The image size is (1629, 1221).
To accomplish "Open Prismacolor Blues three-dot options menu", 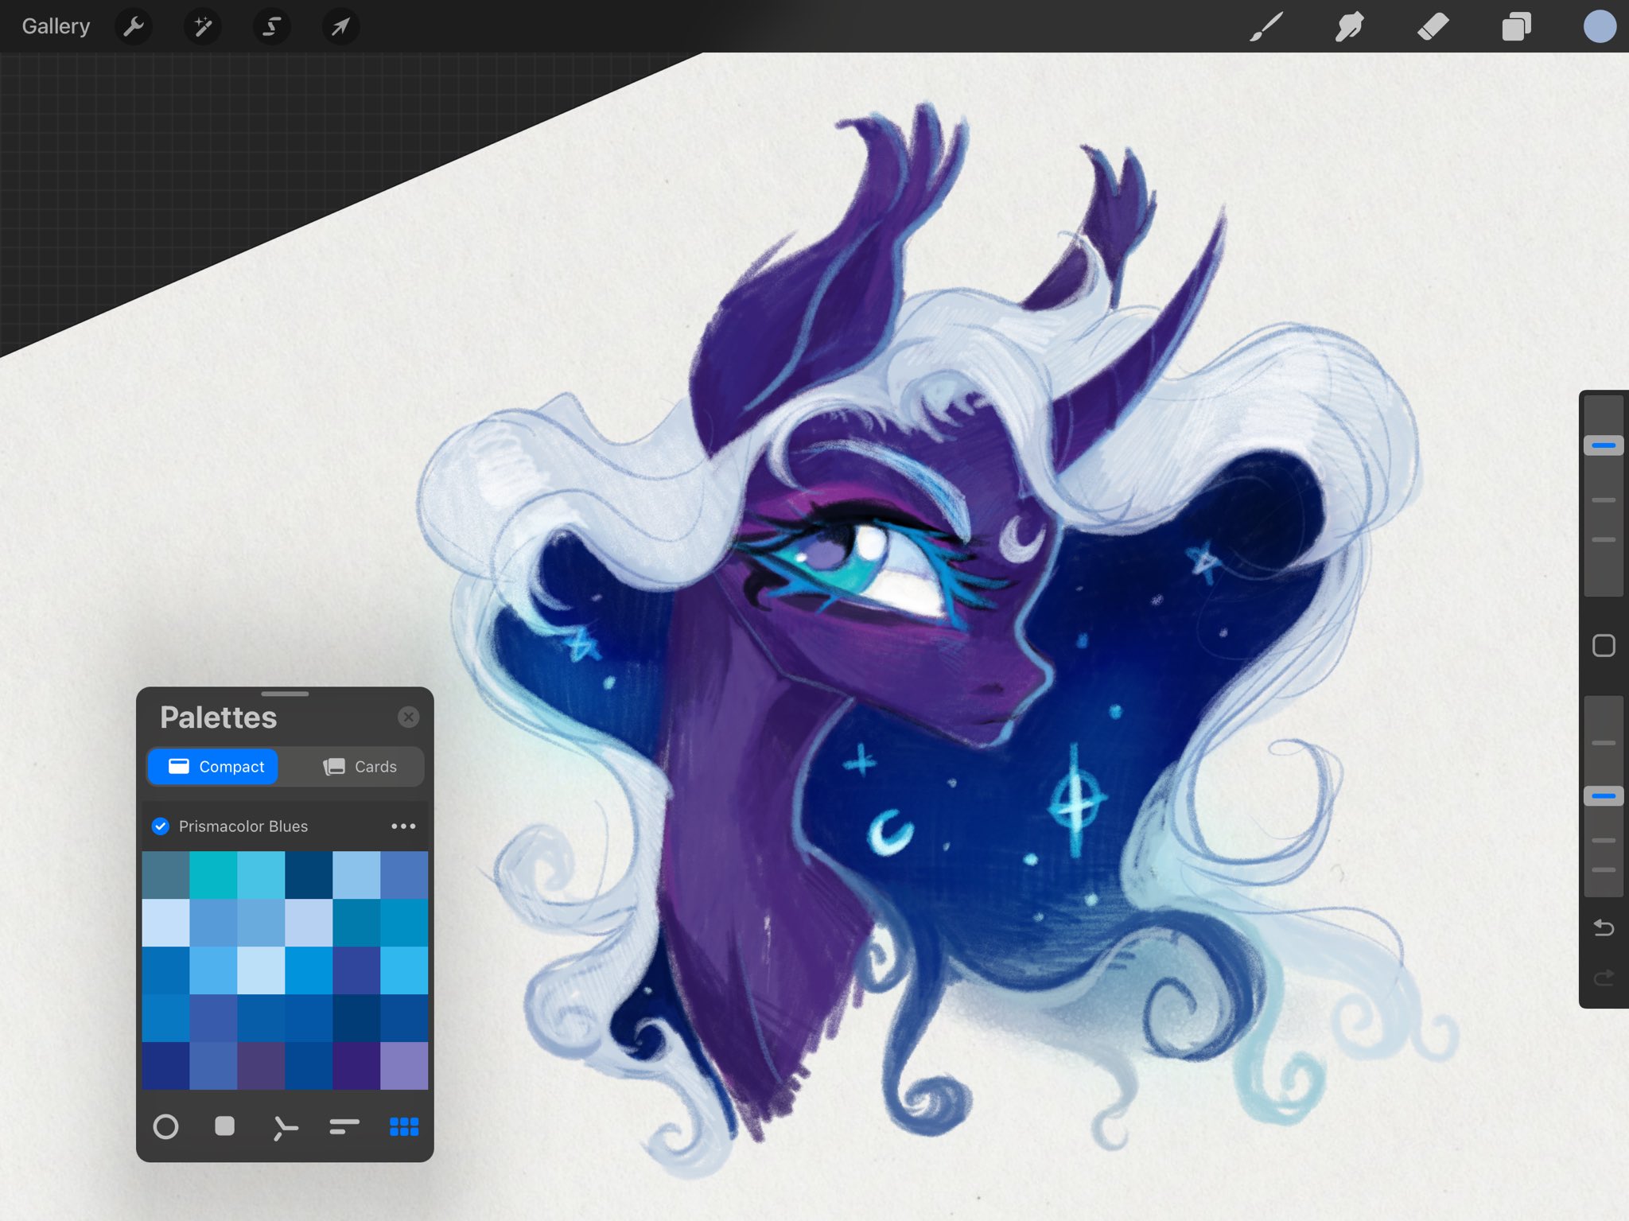I will point(403,826).
